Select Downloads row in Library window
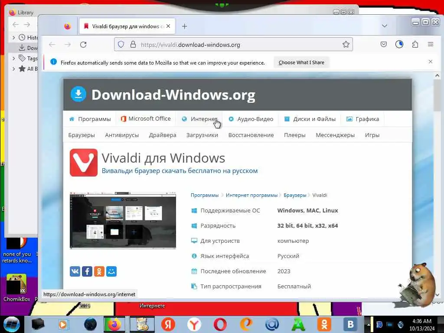Viewport: 444px width, 333px height. pyautogui.click(x=23, y=48)
